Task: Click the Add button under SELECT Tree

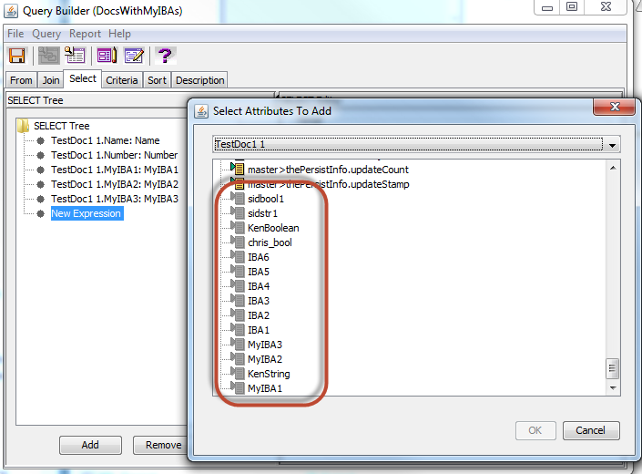Action: pos(90,445)
